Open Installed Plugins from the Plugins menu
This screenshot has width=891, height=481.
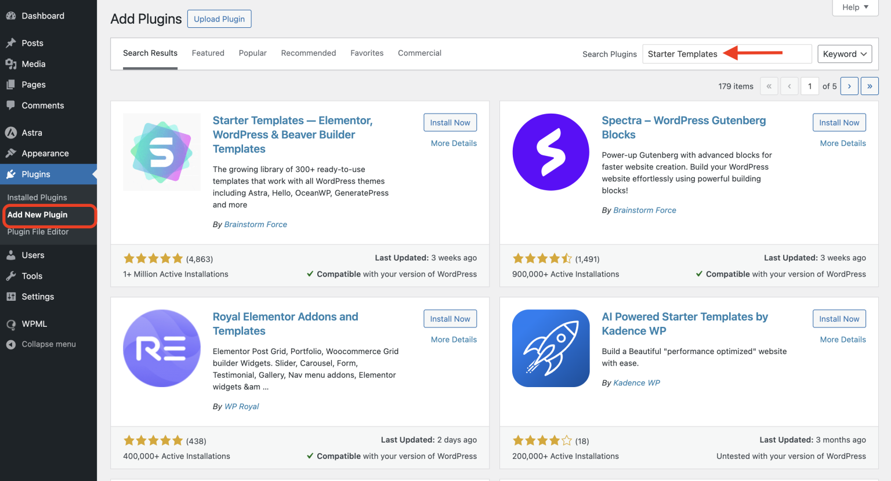pos(37,197)
